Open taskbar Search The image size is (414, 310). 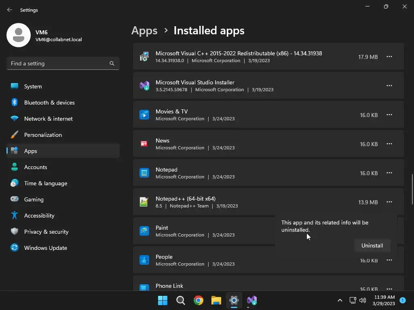[181, 300]
